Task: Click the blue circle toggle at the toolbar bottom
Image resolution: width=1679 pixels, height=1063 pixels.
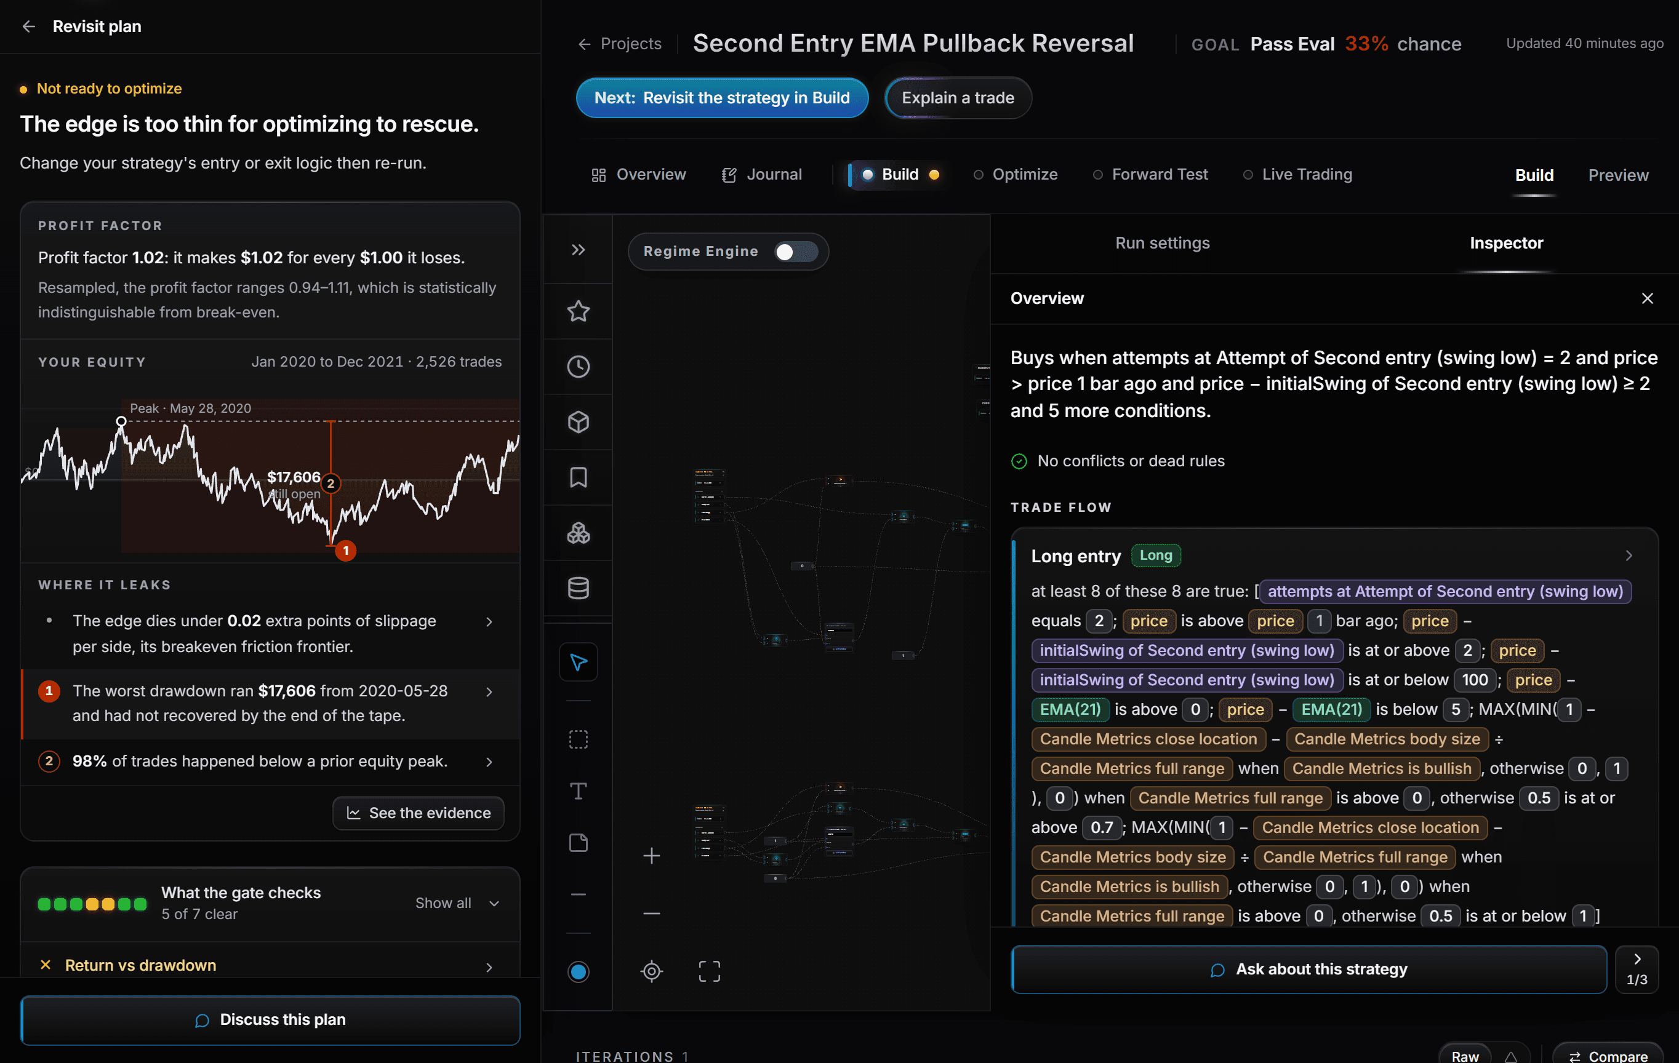Action: 578,971
